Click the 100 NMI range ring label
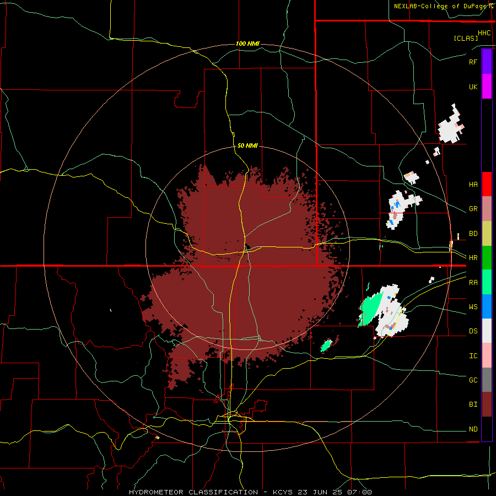496x496 pixels. (247, 44)
